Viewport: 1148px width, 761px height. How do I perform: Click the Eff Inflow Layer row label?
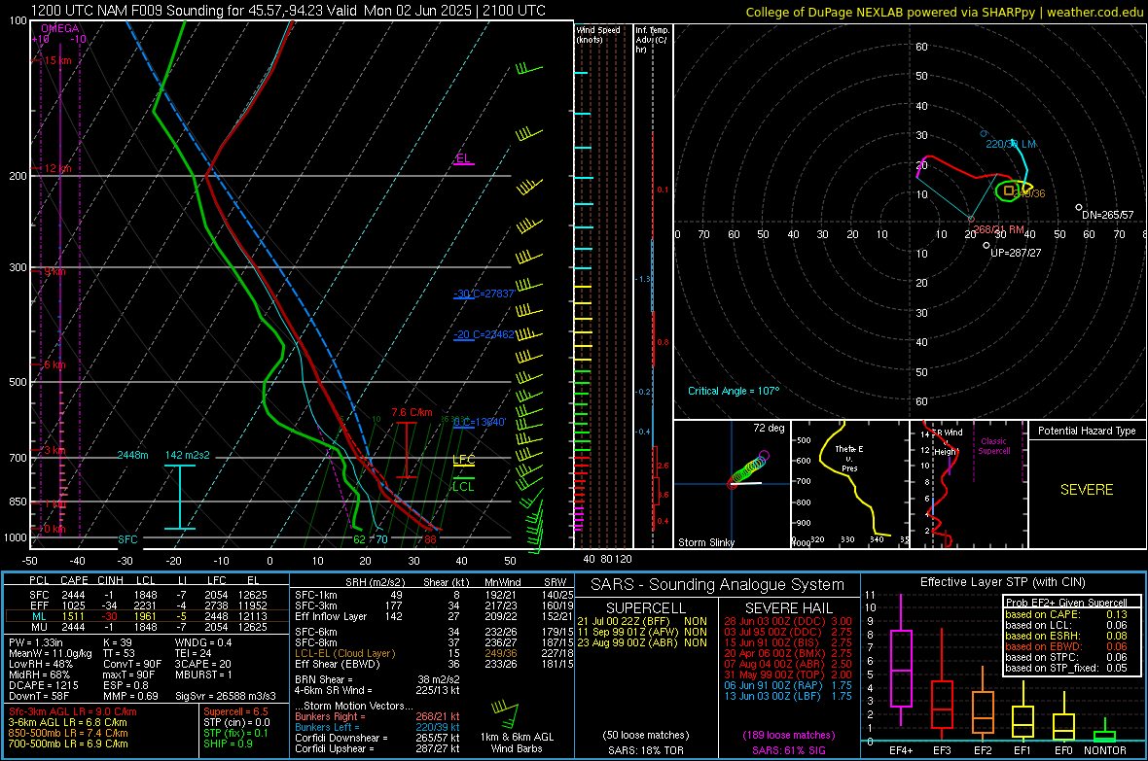point(331,616)
